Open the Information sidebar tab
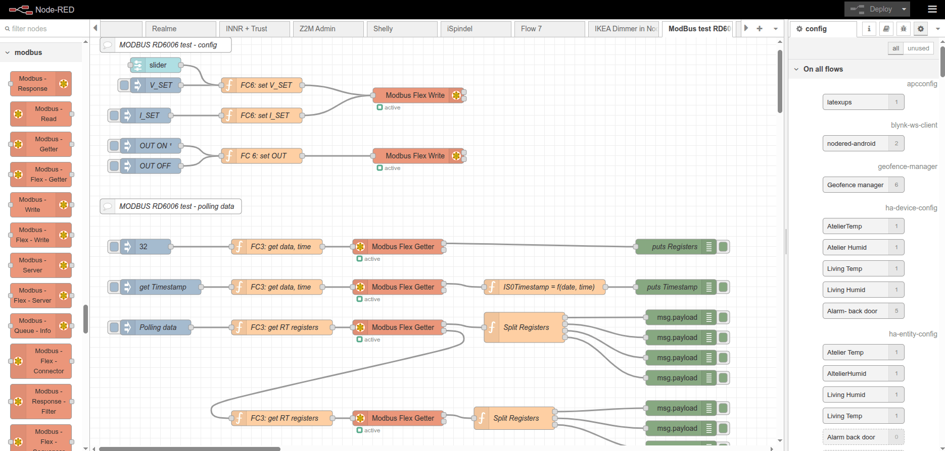Viewport: 945px width, 451px height. (x=869, y=29)
